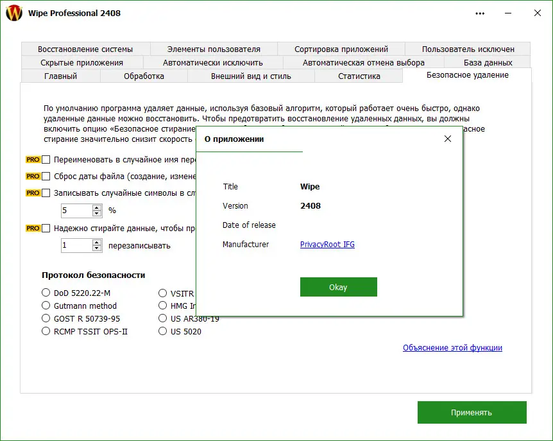Toggle Сброс даты файла checkbox
Screen dimensions: 553x441
coord(46,176)
